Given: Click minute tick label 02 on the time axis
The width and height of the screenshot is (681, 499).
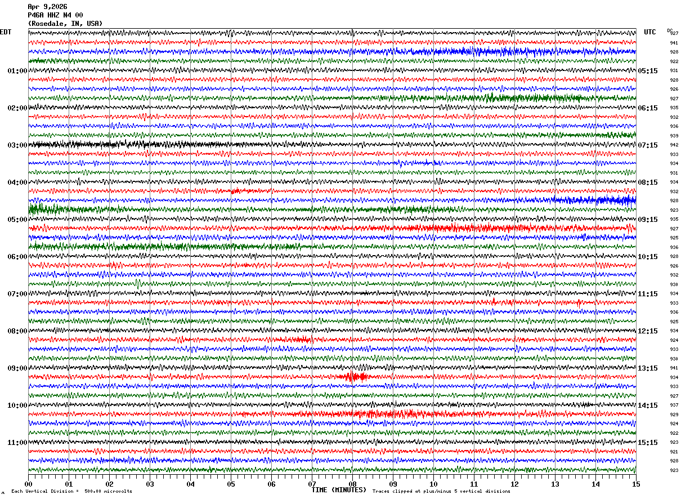Looking at the screenshot, I should (109, 484).
